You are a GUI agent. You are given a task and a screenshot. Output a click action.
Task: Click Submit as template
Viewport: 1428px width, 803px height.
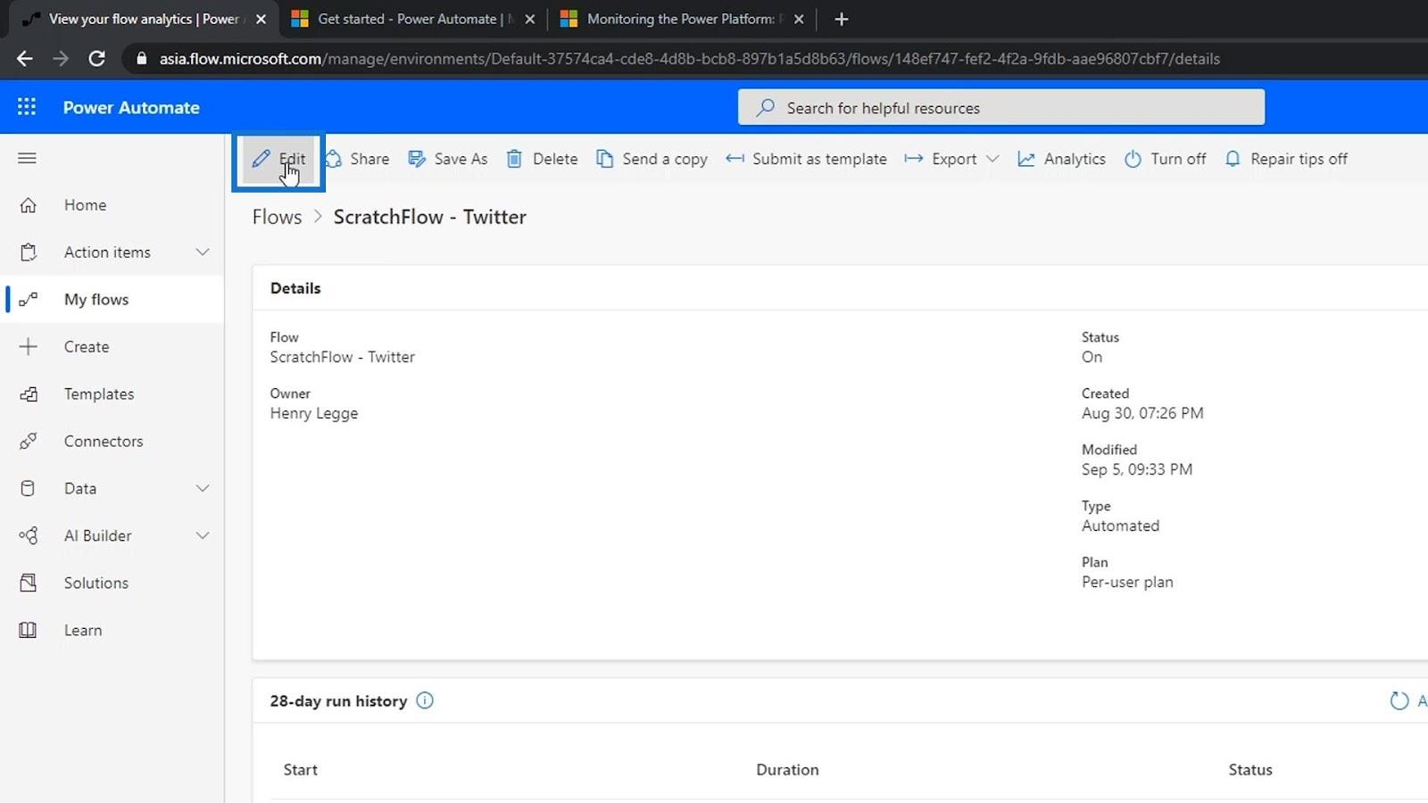coord(806,159)
